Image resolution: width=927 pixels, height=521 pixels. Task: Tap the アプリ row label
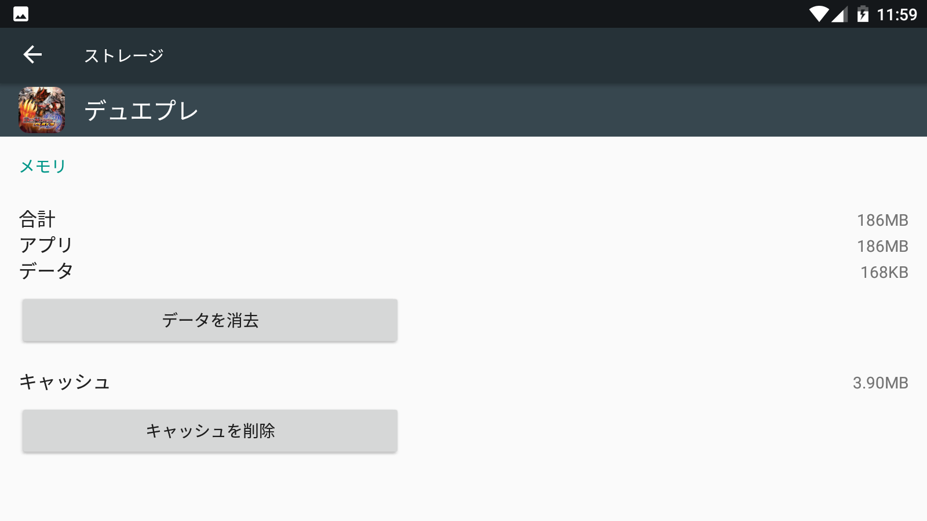[46, 245]
